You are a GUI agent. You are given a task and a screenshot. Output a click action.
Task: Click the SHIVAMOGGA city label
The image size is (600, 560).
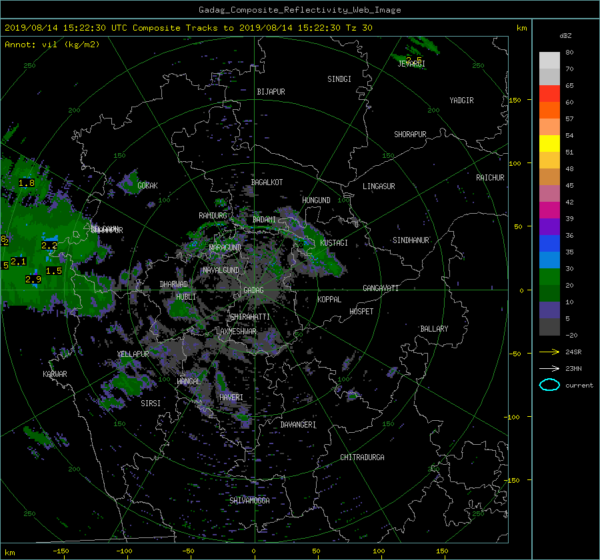coord(249,500)
